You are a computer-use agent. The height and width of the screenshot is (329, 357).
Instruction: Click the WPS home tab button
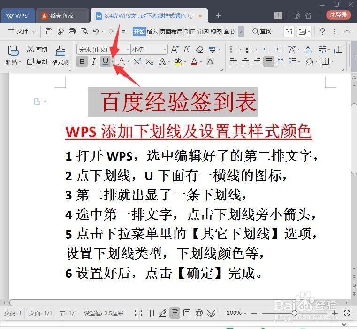[x=17, y=15]
